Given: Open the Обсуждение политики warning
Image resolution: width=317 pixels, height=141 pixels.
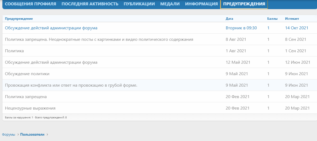Looking at the screenshot, I should (x=27, y=74).
